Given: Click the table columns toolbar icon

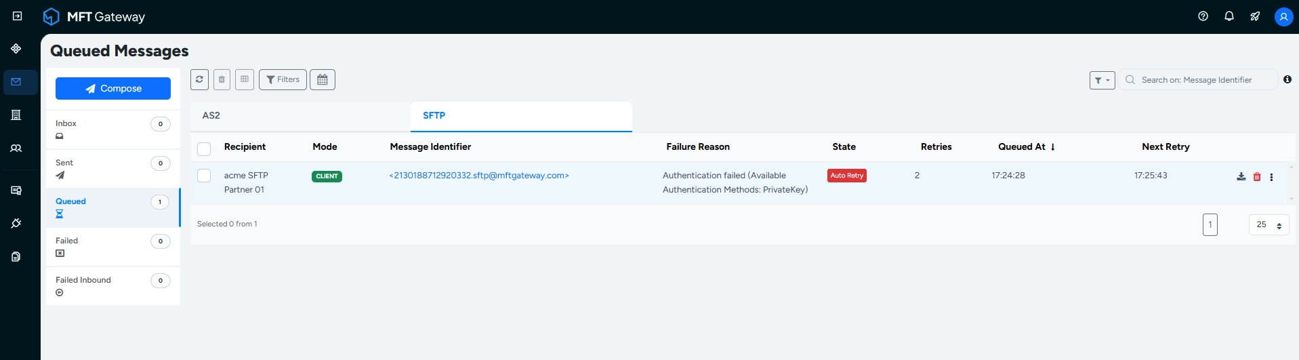Looking at the screenshot, I should (245, 79).
